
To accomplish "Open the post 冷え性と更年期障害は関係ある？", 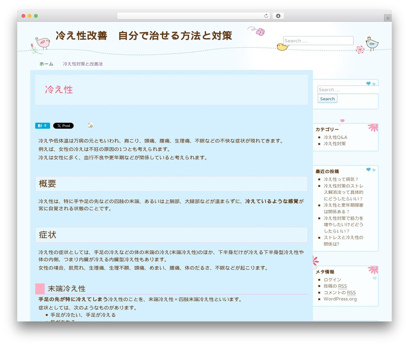I will pos(343,208).
